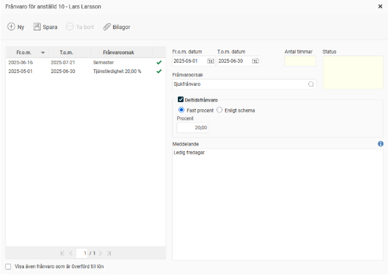This screenshot has width=388, height=276.
Task: Click the Ny (new) plus icon
Action: 12,27
